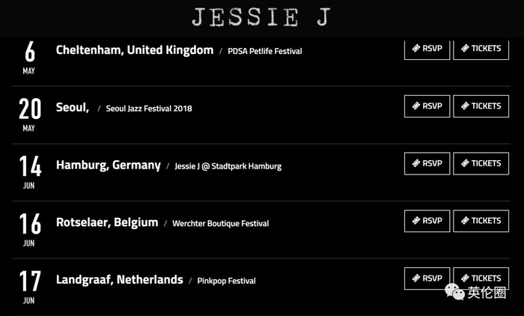
Task: RSVP for the Hamburg, Germany concert
Action: (427, 163)
